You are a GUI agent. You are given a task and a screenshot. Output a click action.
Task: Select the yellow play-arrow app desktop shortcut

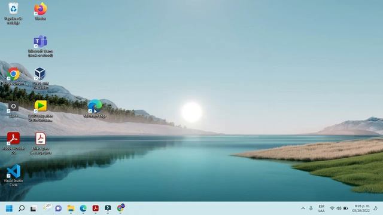pyautogui.click(x=40, y=111)
